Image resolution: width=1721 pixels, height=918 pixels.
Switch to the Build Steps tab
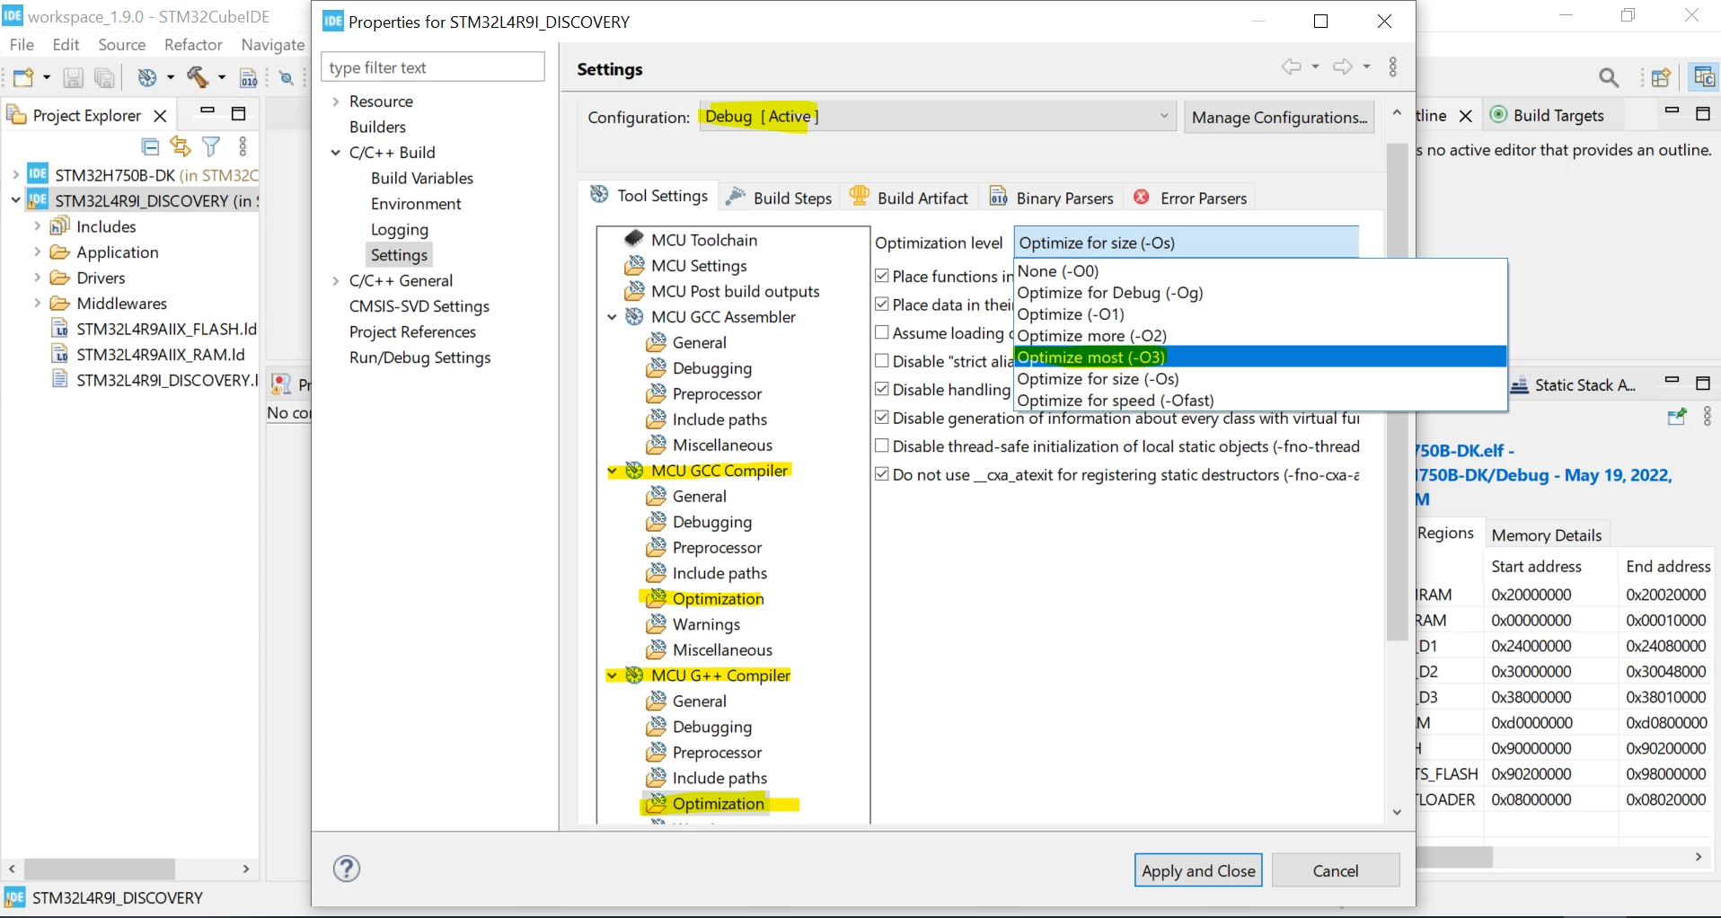(780, 198)
